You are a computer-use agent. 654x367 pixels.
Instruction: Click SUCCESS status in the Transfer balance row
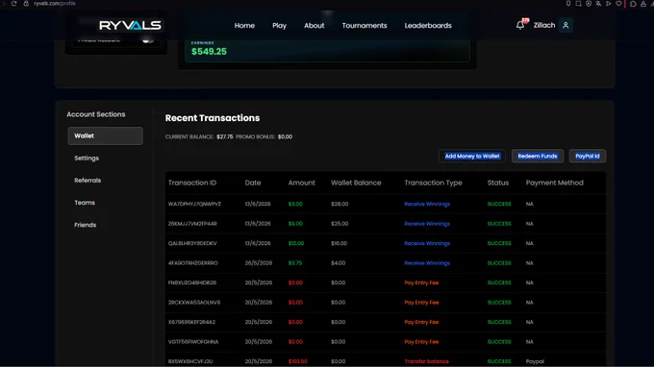pos(499,361)
